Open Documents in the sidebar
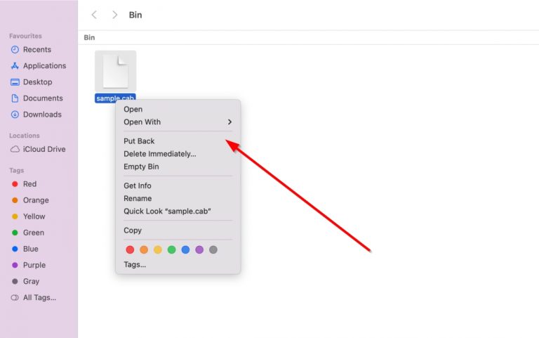The image size is (539, 338). 42,98
